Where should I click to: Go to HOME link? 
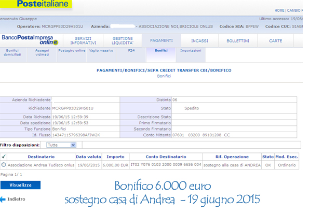tap(279, 10)
